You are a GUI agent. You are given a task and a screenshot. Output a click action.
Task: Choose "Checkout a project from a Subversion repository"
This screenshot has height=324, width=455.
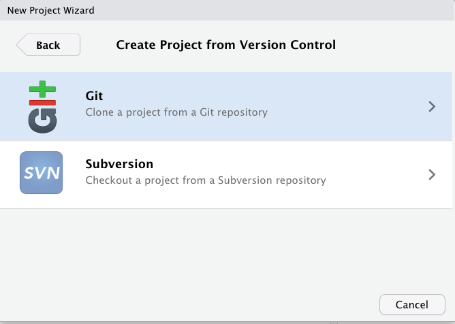coord(206,180)
